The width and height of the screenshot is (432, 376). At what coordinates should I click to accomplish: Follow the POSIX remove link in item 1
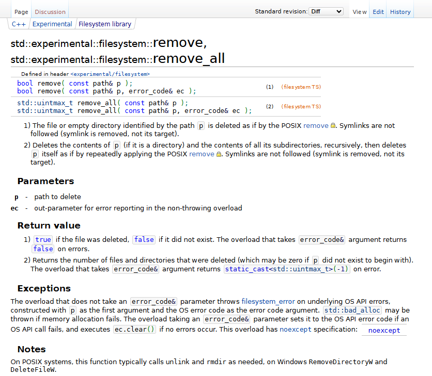[316, 126]
